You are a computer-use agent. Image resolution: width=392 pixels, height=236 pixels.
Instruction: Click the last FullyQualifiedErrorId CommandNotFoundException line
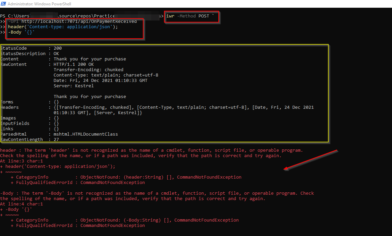pyautogui.click(x=78, y=226)
